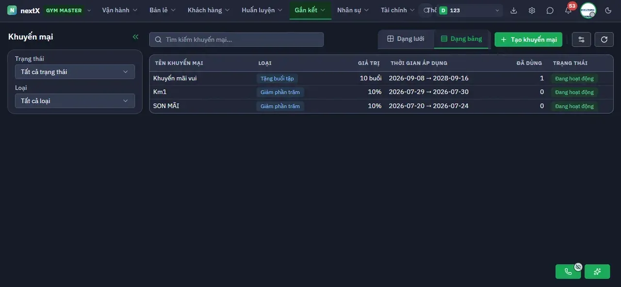Expand the 123 branch selector dropdown
The height and width of the screenshot is (287, 621).
(469, 10)
